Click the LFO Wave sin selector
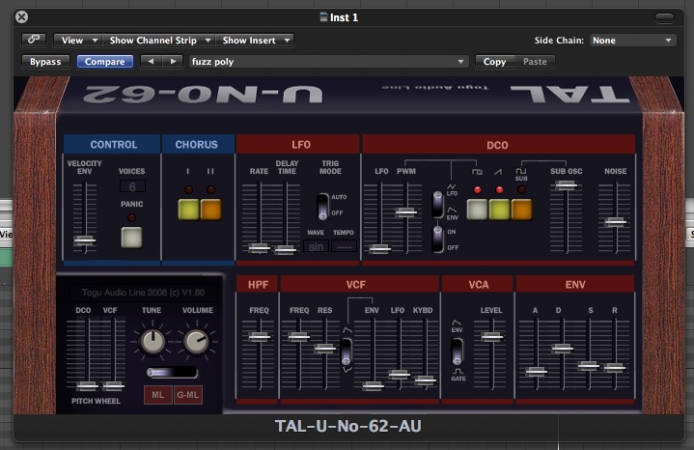This screenshot has height=450, width=694. (316, 246)
